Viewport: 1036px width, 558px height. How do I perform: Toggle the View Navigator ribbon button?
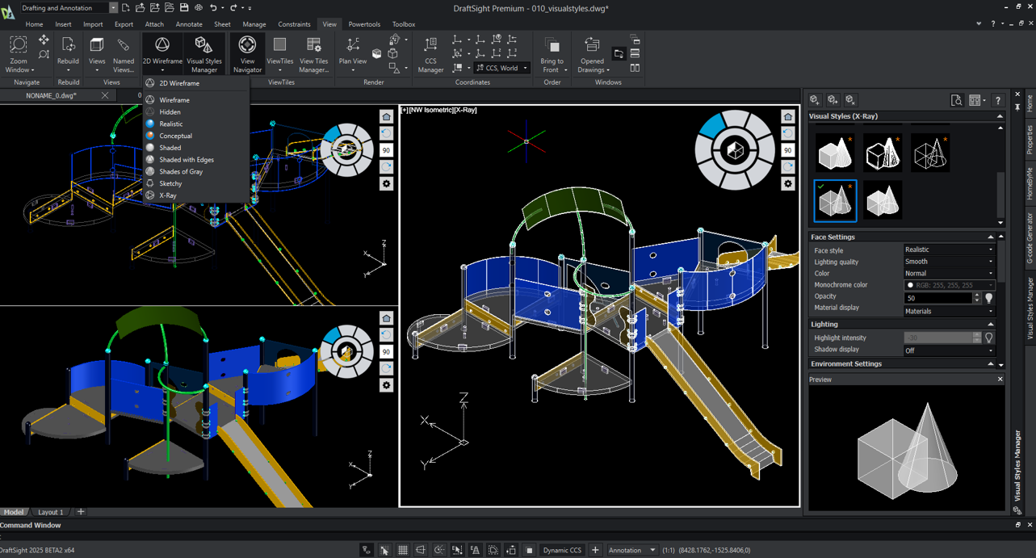click(x=247, y=53)
